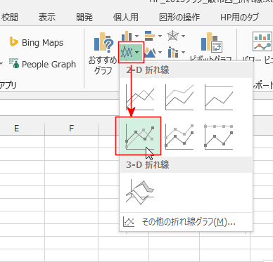
Task: Open the recommended charts (おすすめグラフ) button
Action: point(103,53)
